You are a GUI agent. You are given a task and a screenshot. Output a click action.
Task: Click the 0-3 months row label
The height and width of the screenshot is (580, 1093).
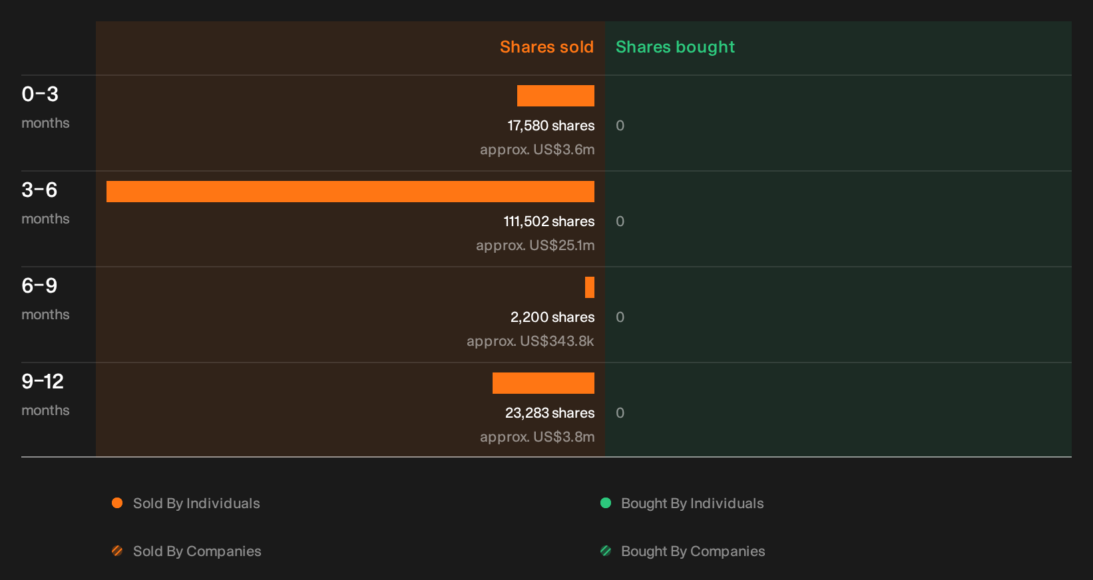tap(45, 107)
